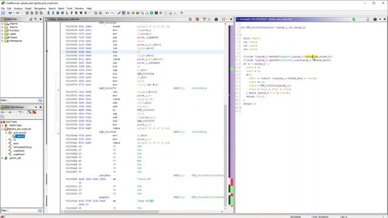Open the Decompiler panel dropdown menu arrow
This screenshot has height=218, width=388.
(380, 19)
